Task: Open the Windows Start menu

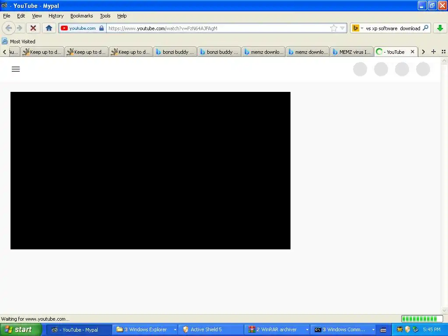Action: coord(20,329)
